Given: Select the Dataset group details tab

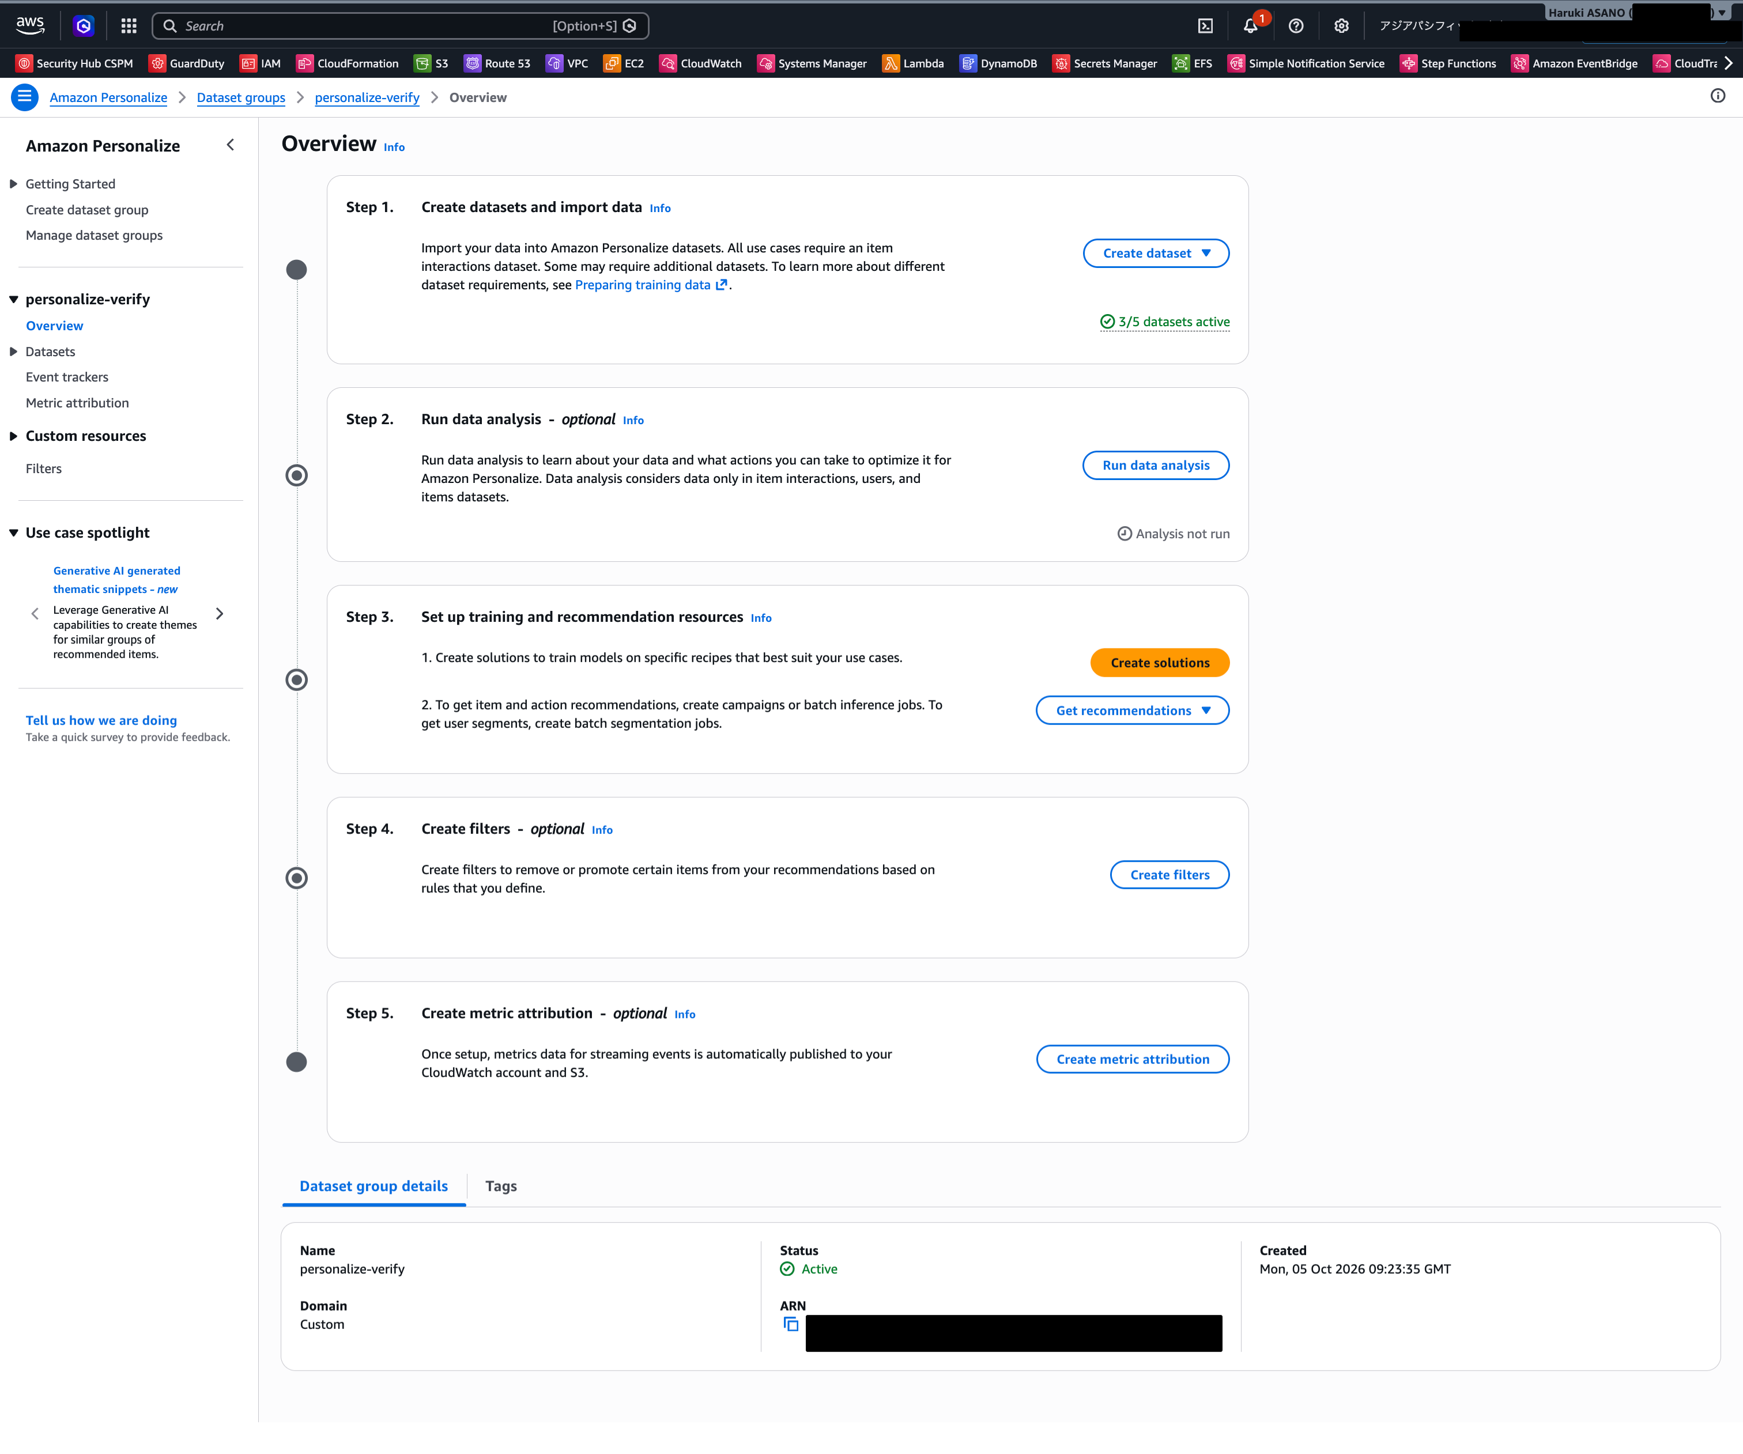Looking at the screenshot, I should 373,1186.
